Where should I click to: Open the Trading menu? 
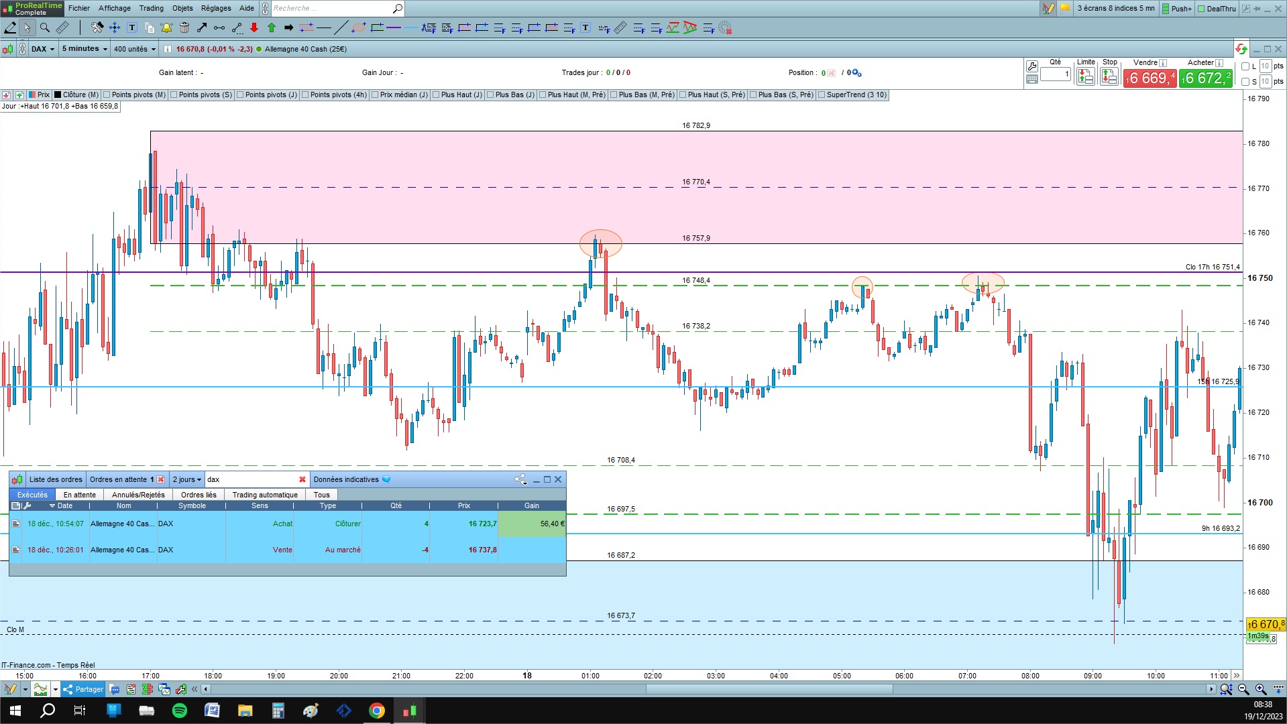151,8
